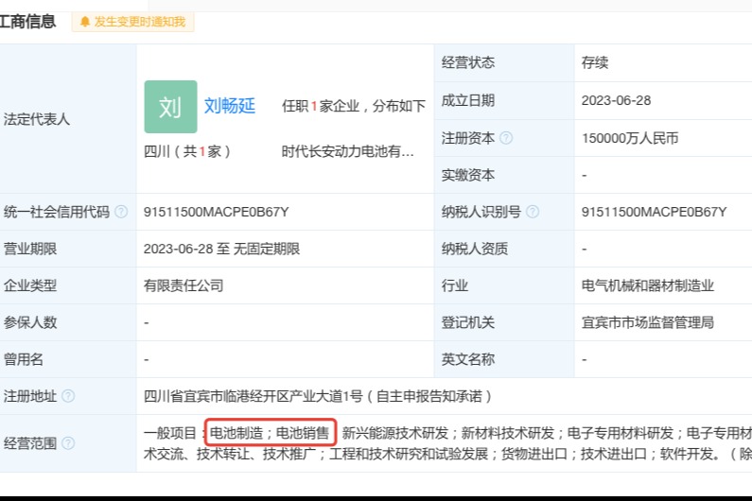
Task: Click registered capital 150000万人民币
Action: click(630, 138)
